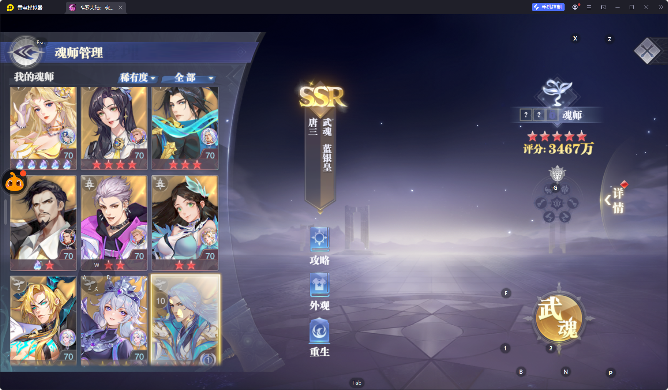Select the purple-haired man in purple jacket card

[114, 223]
